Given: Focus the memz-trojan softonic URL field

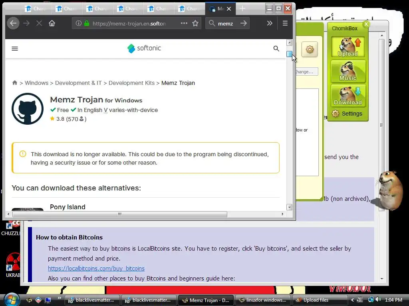Looking at the screenshot, I should coord(129,24).
